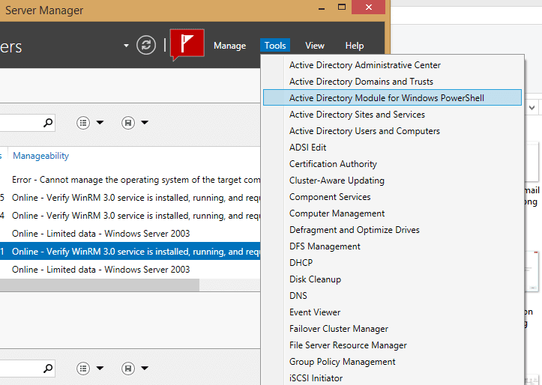Open the dropdown chevron in the background window
This screenshot has height=385, width=542.
click(x=532, y=108)
